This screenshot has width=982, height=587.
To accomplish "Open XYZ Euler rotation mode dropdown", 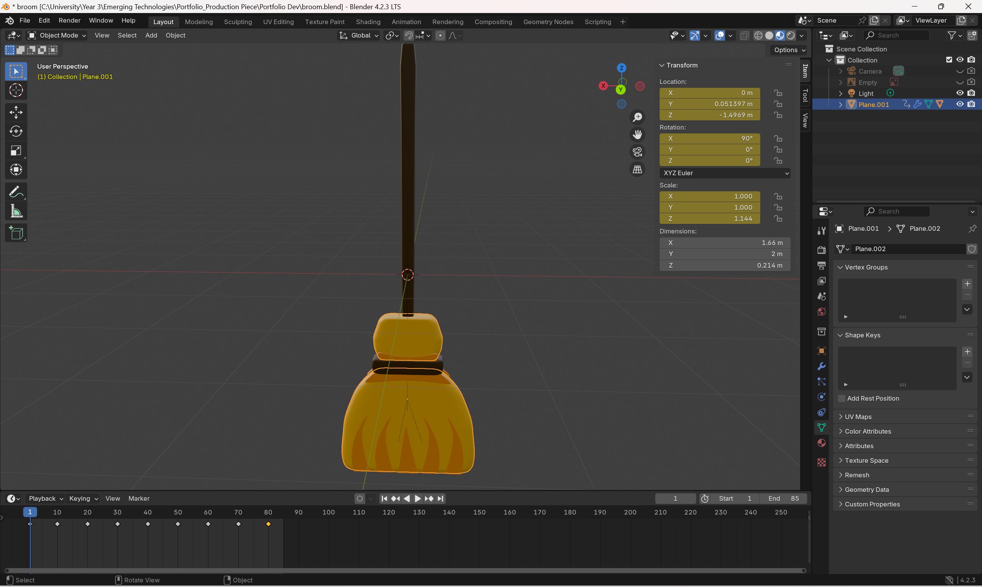I will [725, 173].
